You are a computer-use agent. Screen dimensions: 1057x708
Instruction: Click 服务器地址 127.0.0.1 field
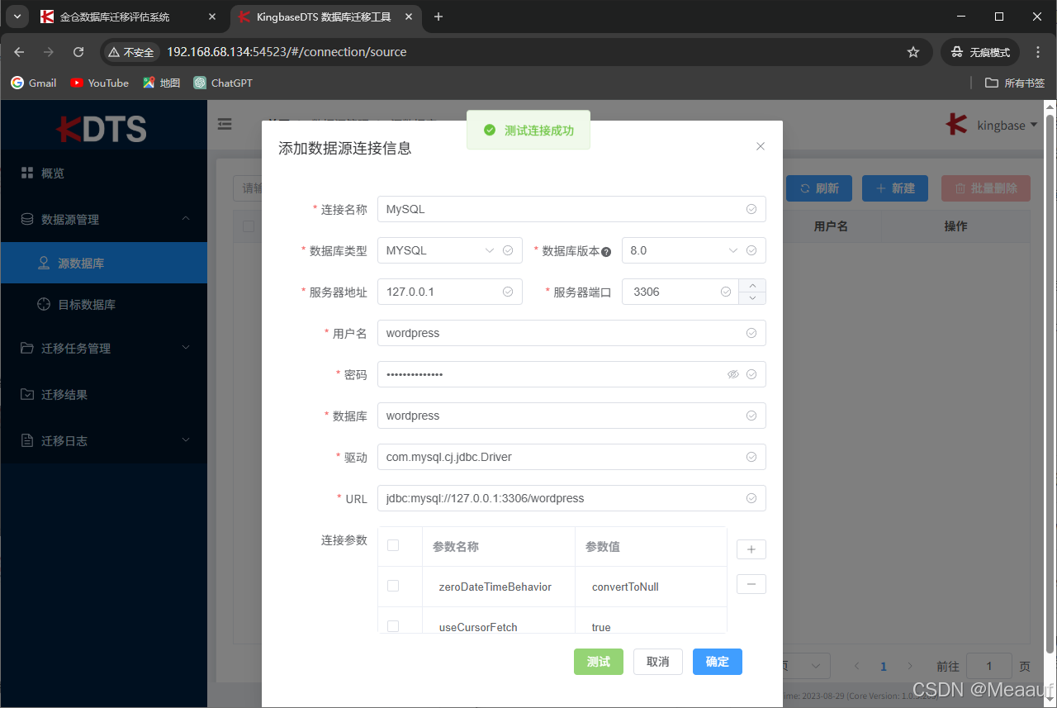click(x=449, y=292)
